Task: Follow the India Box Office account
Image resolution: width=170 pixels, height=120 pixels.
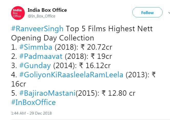Action: pos(147,13)
